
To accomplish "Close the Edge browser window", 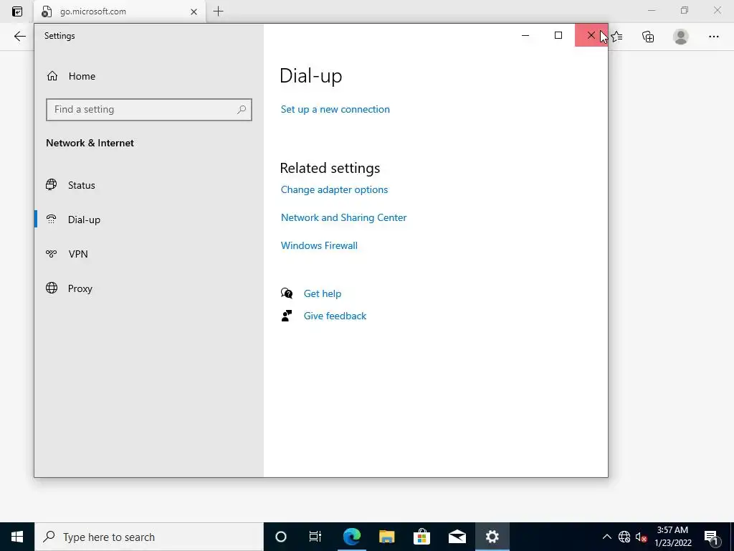I will (x=717, y=10).
